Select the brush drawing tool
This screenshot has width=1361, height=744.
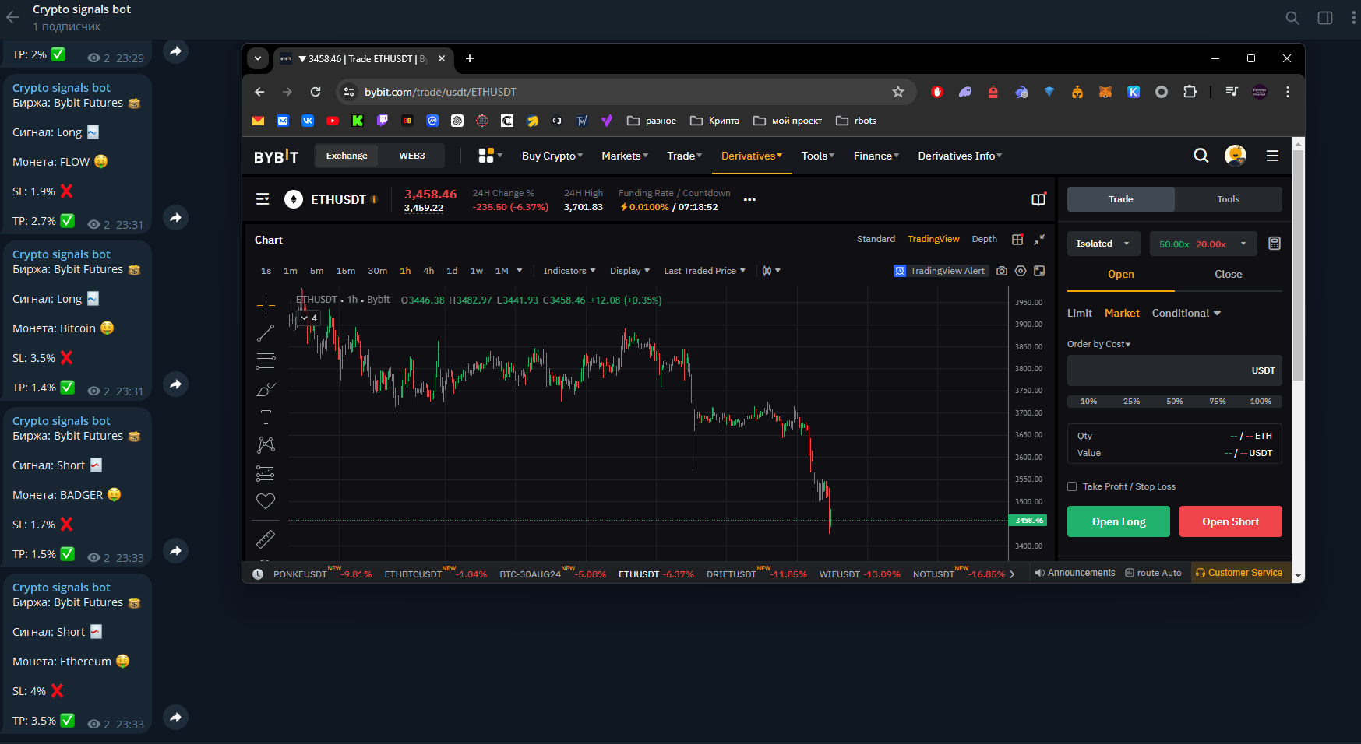266,389
